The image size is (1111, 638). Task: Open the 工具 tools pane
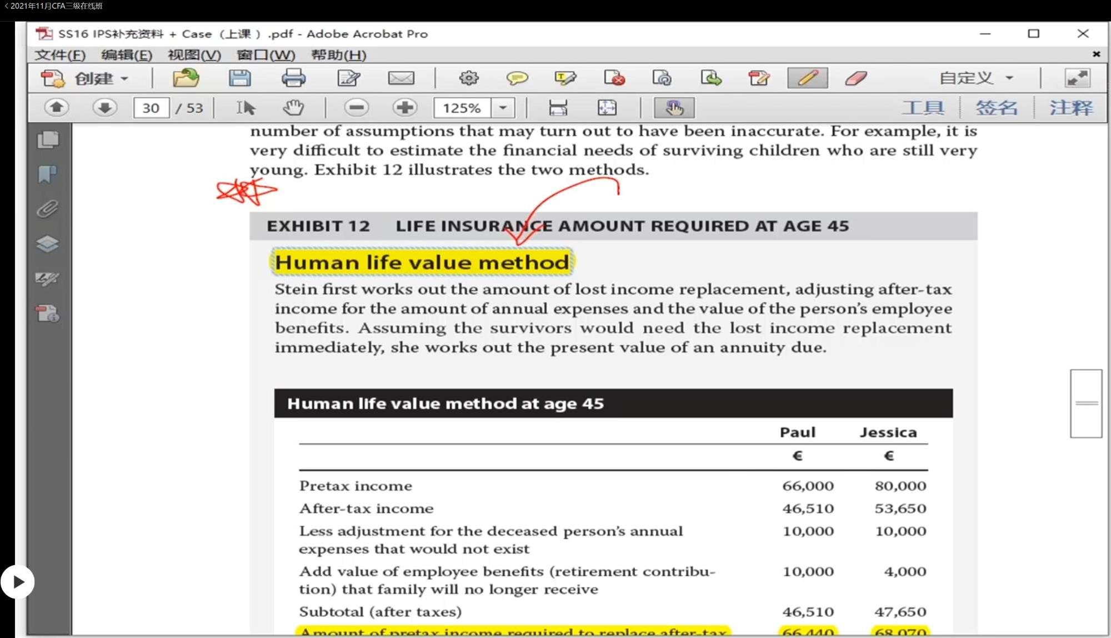click(x=923, y=107)
